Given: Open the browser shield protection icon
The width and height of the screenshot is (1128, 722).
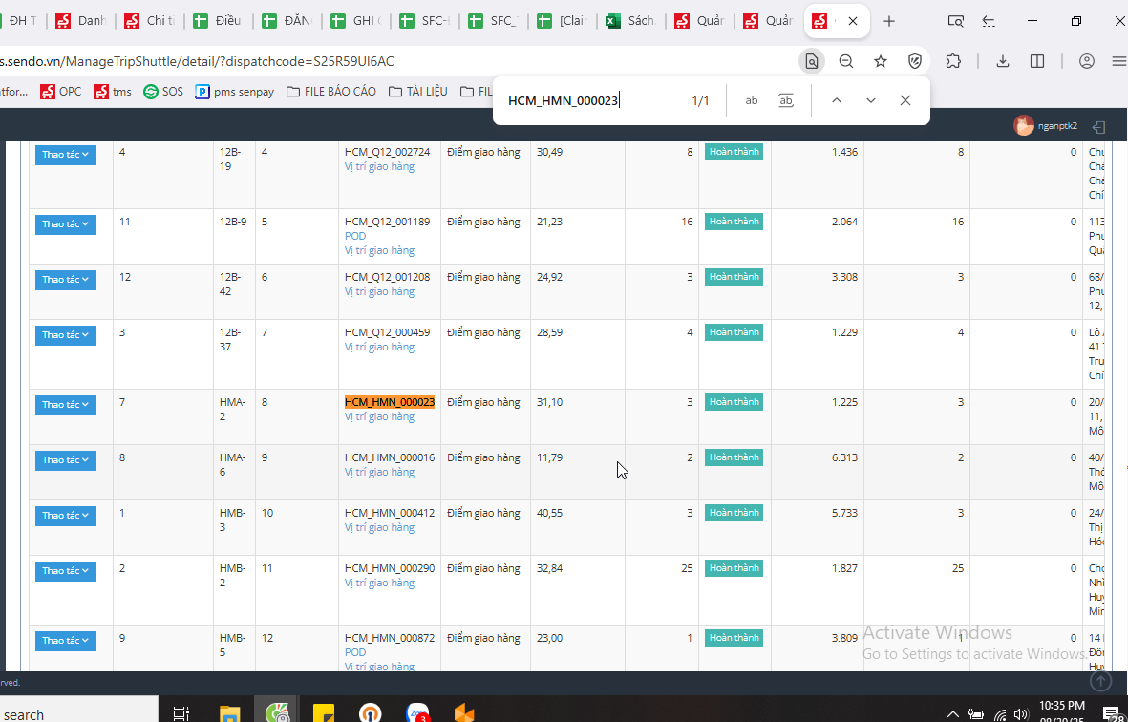Looking at the screenshot, I should [915, 61].
